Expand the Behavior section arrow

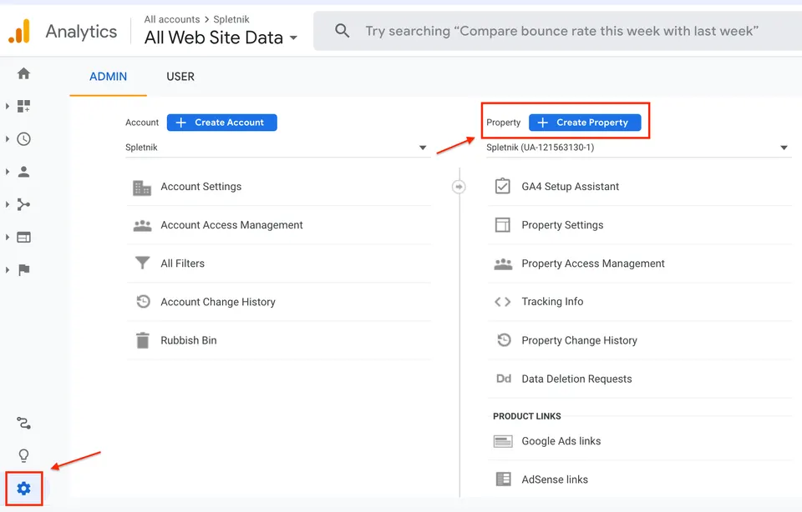(x=8, y=237)
